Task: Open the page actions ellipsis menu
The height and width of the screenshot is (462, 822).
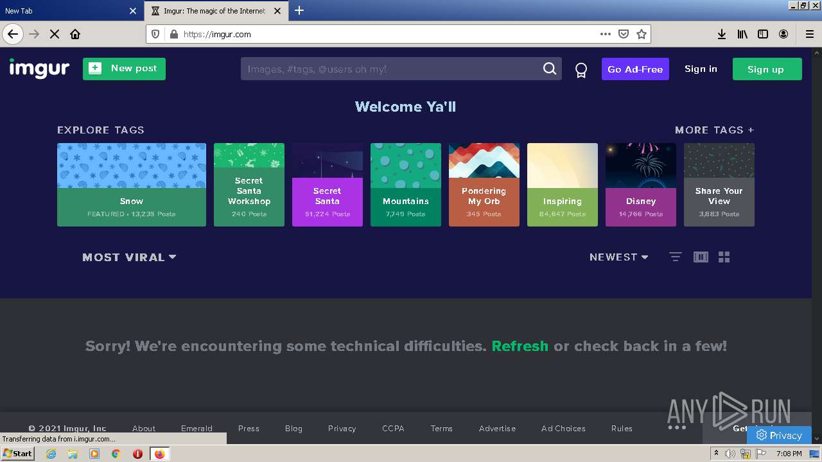Action: 605,34
